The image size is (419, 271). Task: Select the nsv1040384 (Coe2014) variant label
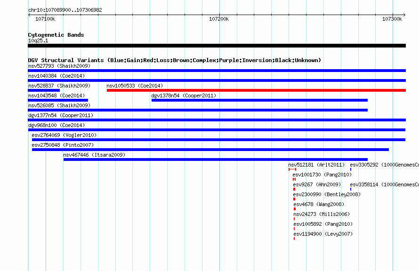pos(56,76)
